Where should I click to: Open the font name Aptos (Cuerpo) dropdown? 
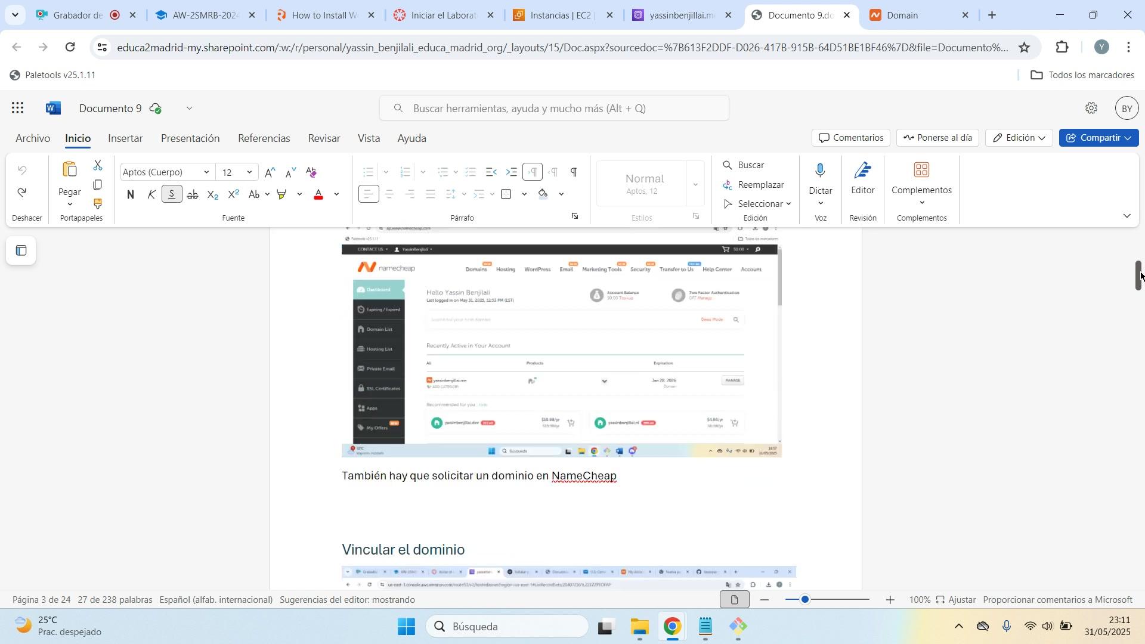click(x=206, y=172)
